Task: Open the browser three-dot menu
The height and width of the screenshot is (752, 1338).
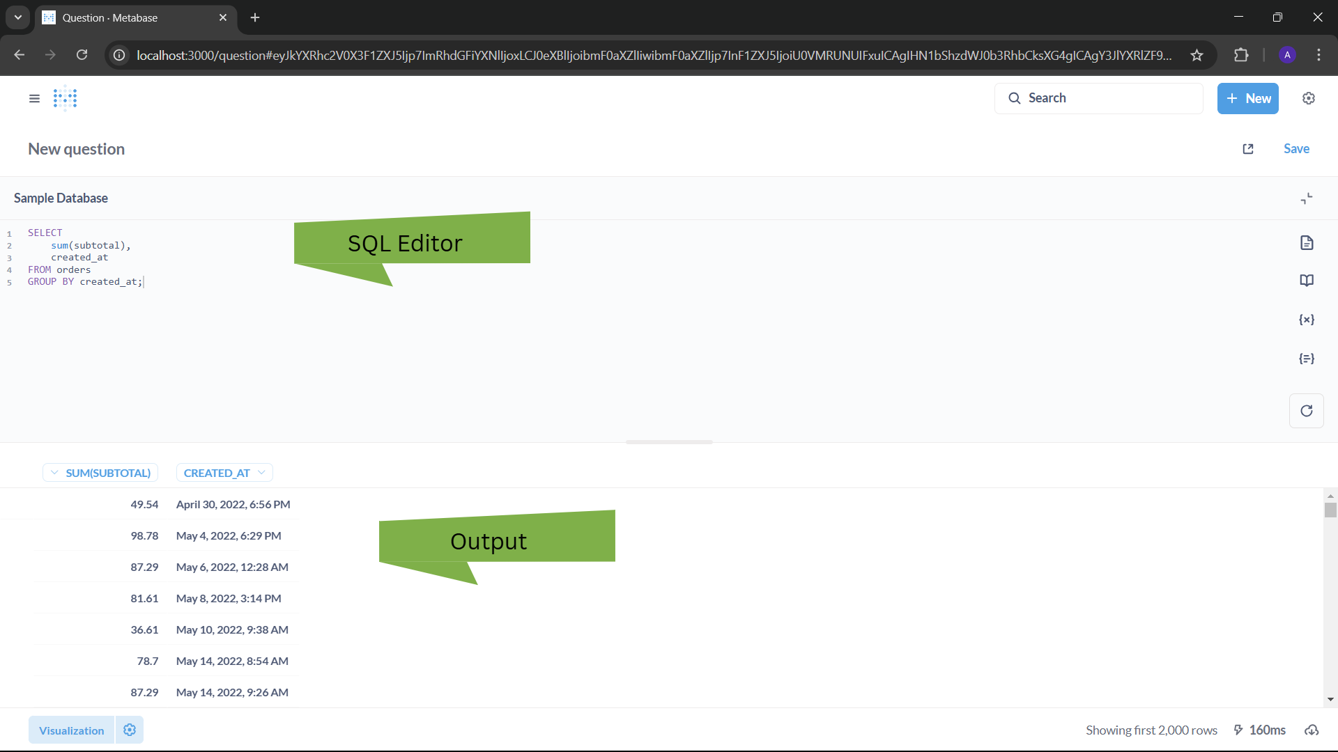Action: tap(1318, 55)
